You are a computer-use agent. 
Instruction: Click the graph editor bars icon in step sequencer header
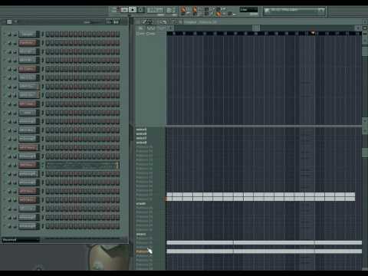(x=117, y=22)
